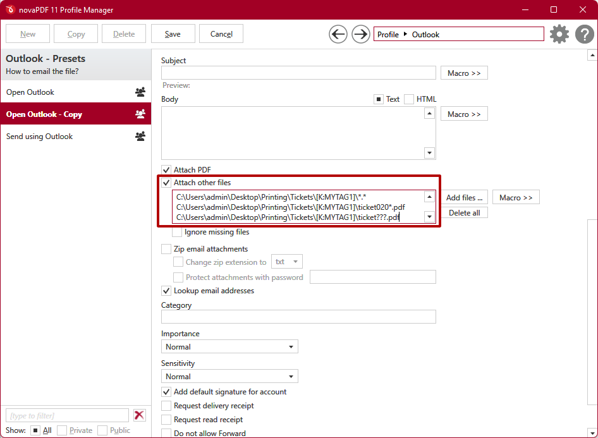Open Macro menu for Subject
The height and width of the screenshot is (438, 598).
464,73
